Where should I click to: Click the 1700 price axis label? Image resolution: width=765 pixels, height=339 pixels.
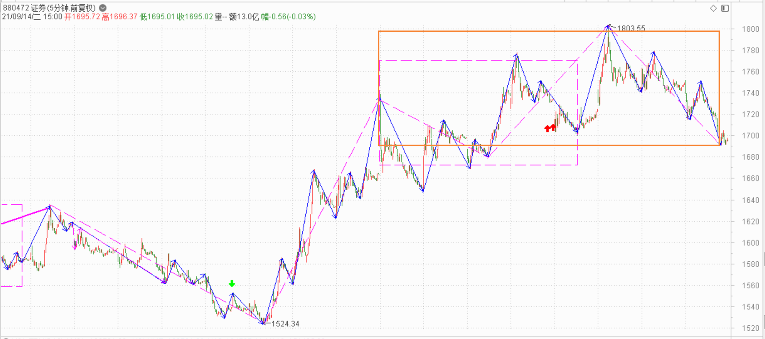pyautogui.click(x=750, y=136)
